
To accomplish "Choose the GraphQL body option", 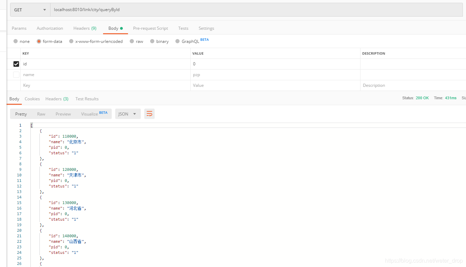I will [177, 41].
